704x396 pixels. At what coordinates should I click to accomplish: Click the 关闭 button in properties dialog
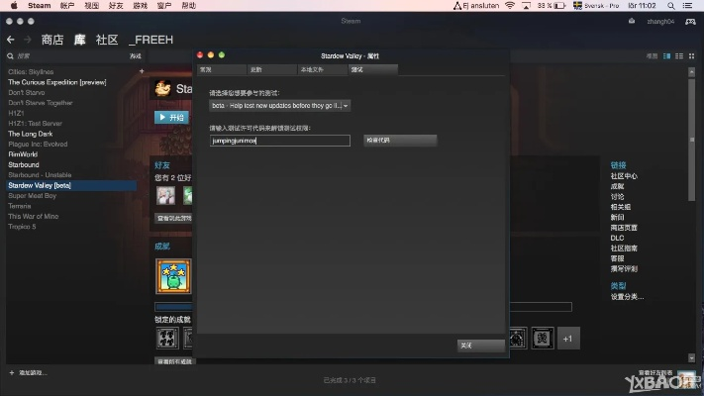point(481,346)
